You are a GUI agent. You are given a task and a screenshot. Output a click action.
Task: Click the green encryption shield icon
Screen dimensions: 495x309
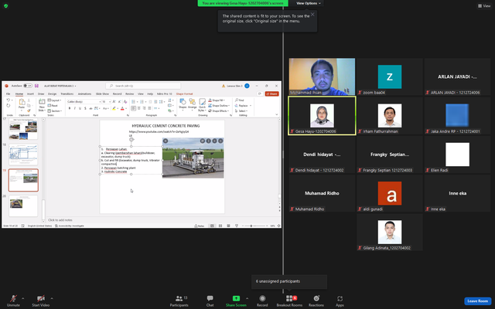coord(5,5)
